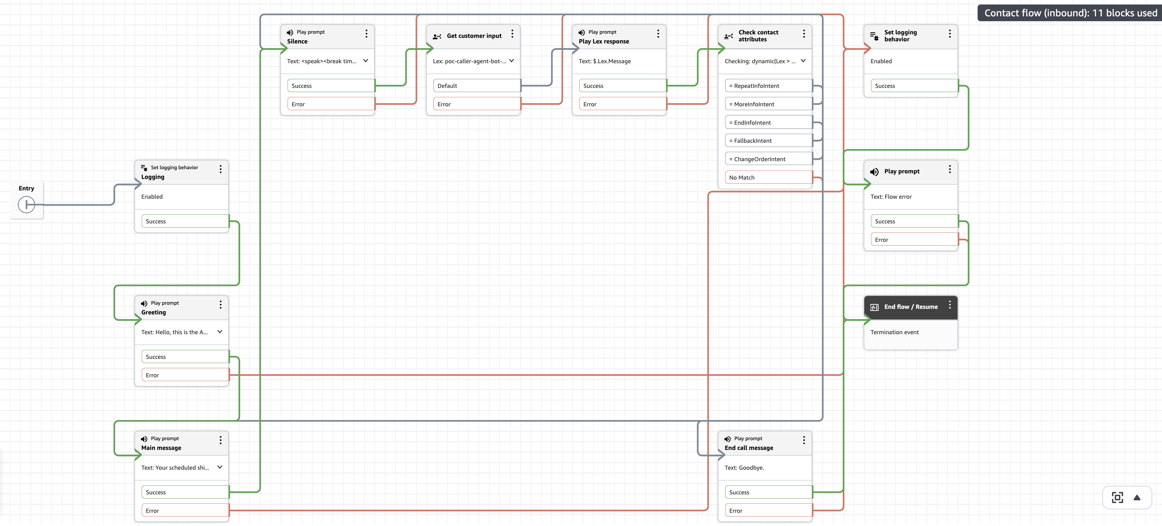This screenshot has width=1162, height=526.
Task: Select the FallbackIntent branch
Action: point(769,141)
